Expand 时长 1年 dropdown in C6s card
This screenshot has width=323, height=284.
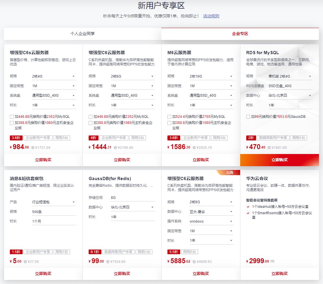[54, 105]
